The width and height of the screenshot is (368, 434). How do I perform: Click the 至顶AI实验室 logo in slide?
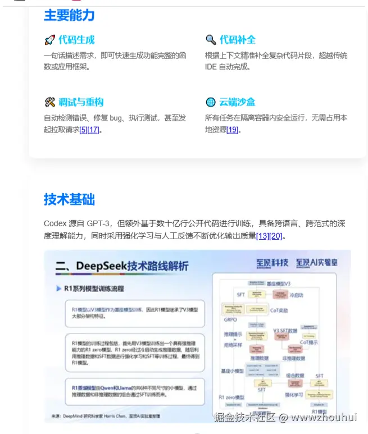click(x=317, y=263)
